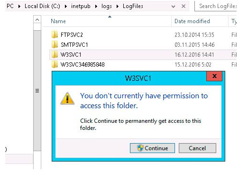Expand the arrow after inetpub breadcrumb
Image resolution: width=239 pixels, height=171 pixels.
point(96,7)
